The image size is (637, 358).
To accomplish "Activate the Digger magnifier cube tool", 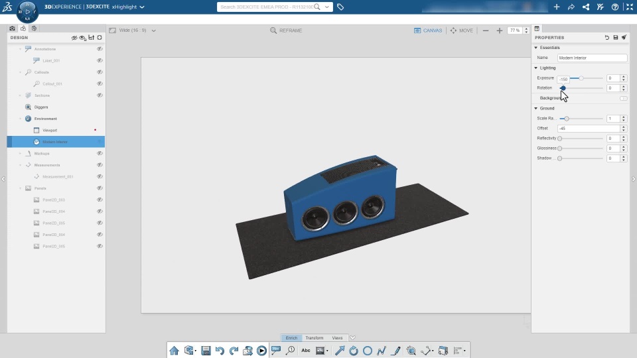I will 411,350.
